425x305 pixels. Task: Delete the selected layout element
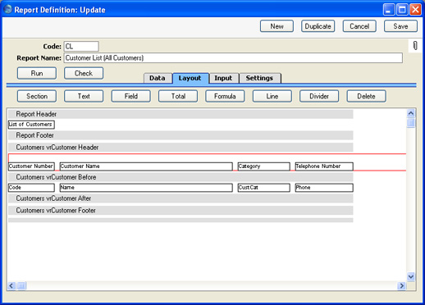[x=366, y=96]
